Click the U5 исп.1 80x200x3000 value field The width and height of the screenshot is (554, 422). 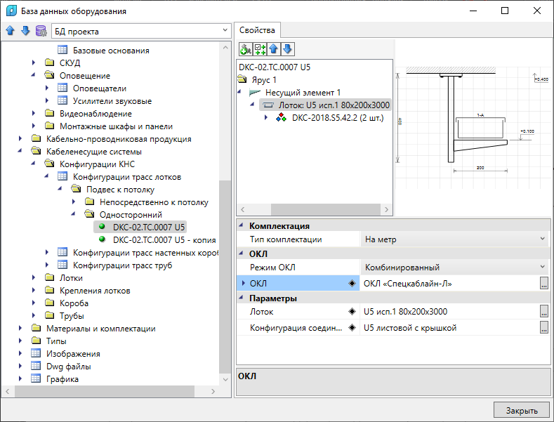click(x=449, y=311)
